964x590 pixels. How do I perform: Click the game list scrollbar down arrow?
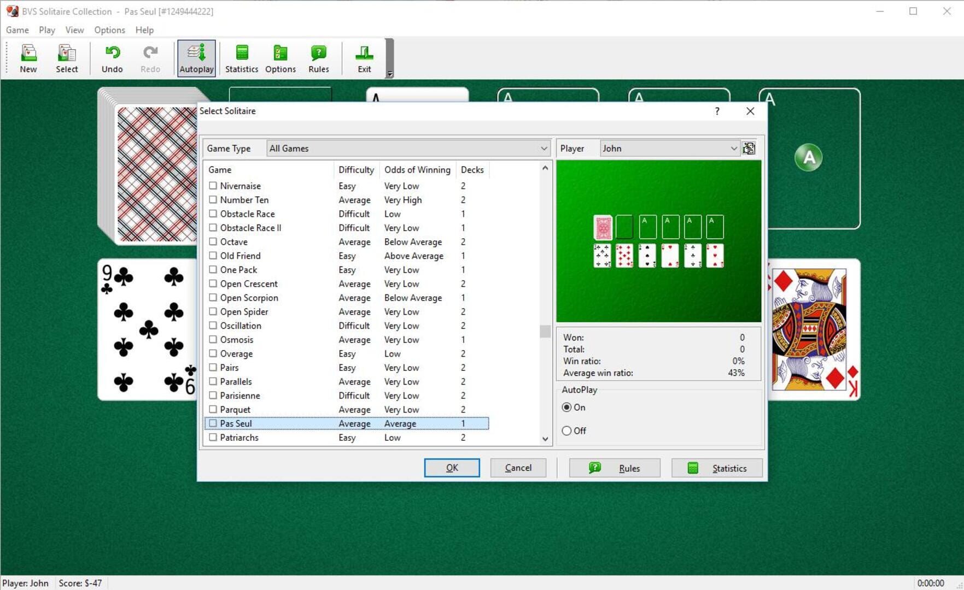[545, 439]
